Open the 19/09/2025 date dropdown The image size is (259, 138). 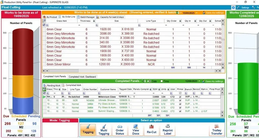point(197,13)
